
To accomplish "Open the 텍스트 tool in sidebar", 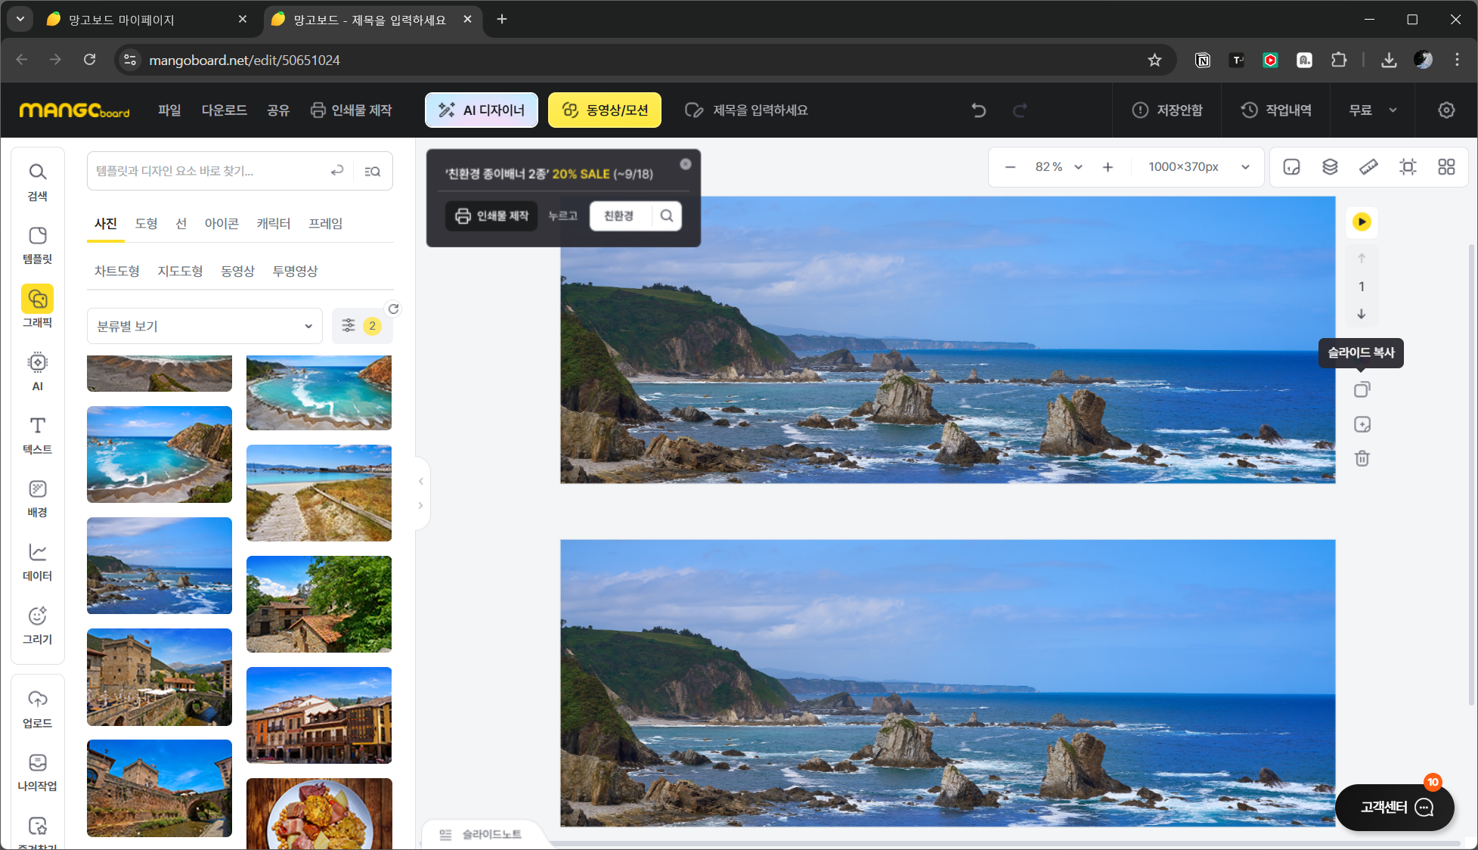I will (37, 435).
